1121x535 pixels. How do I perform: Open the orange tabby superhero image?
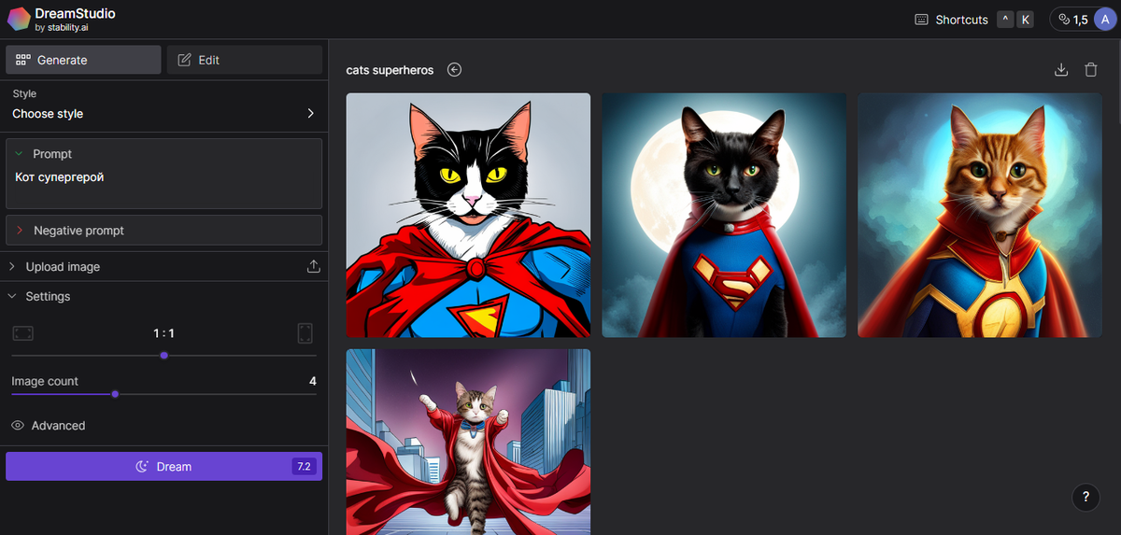coord(980,215)
